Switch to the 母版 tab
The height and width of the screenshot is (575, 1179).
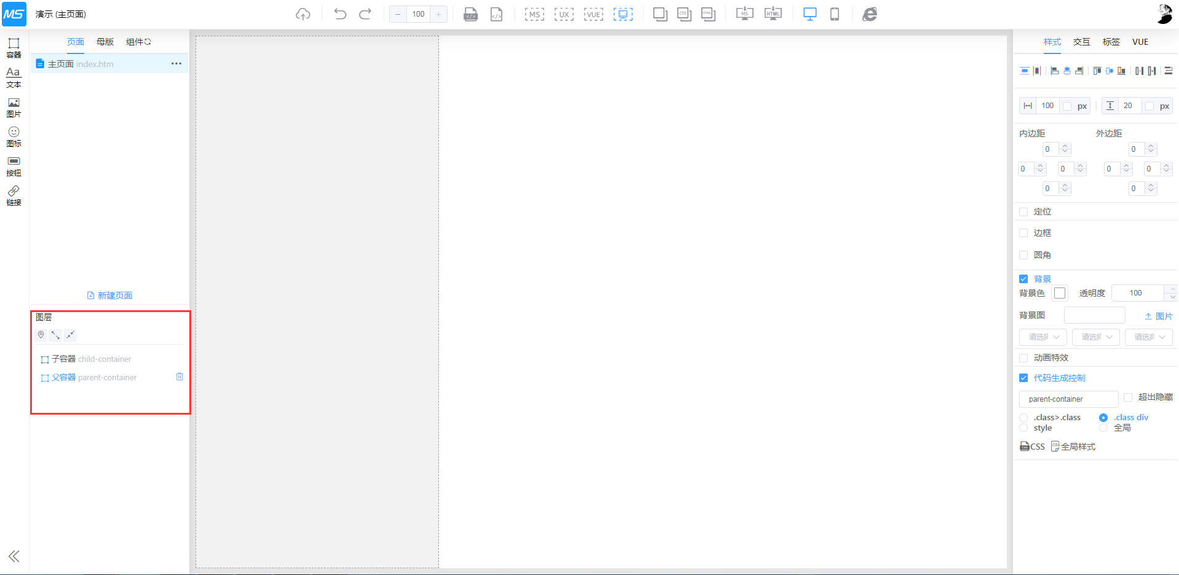tap(105, 42)
